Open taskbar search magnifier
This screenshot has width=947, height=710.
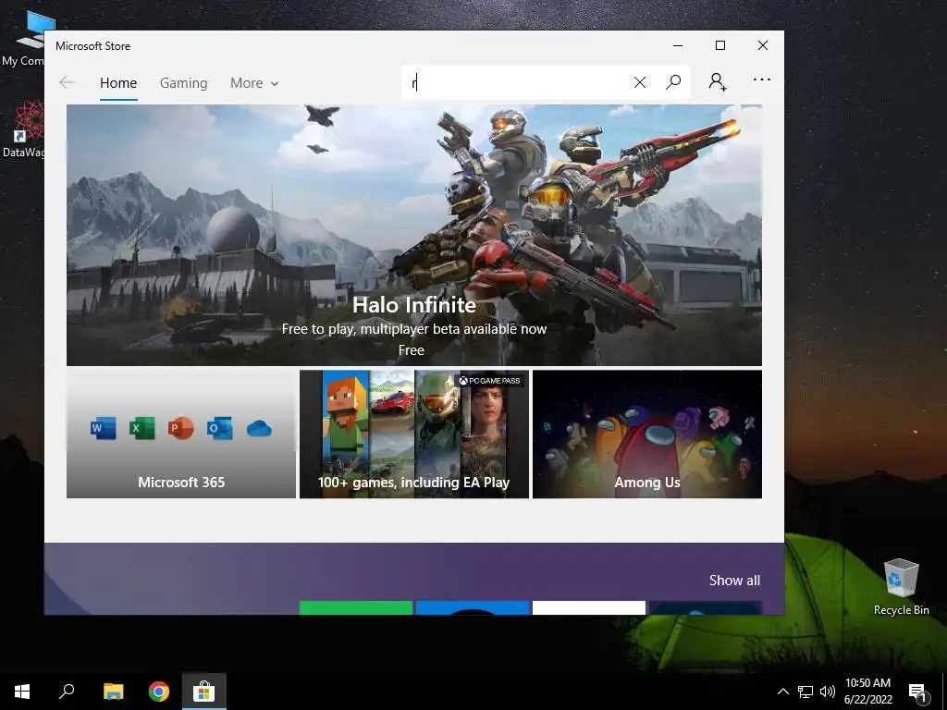click(x=67, y=692)
